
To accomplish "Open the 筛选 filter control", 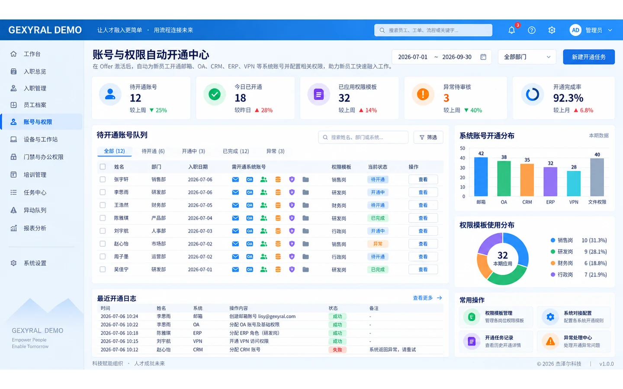I will point(428,137).
